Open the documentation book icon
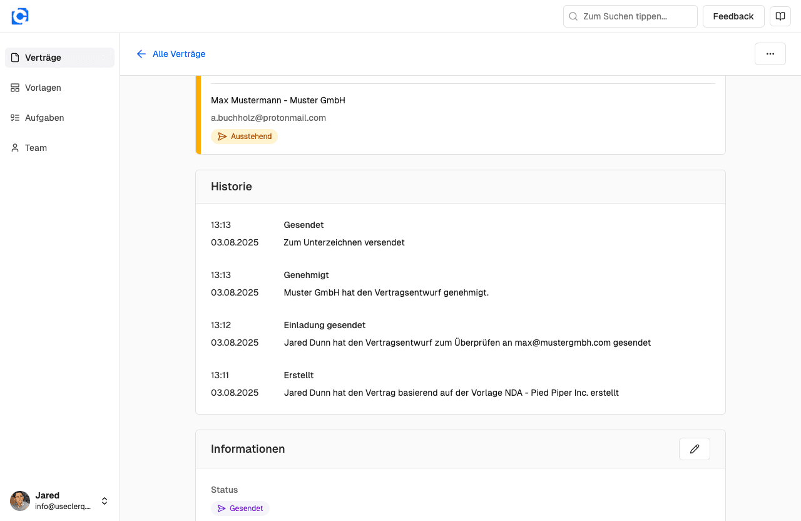The width and height of the screenshot is (801, 521). tap(780, 16)
